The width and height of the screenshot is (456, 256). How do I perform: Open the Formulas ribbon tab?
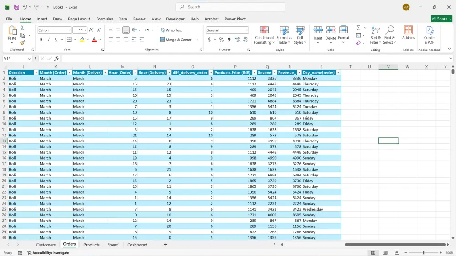(104, 19)
